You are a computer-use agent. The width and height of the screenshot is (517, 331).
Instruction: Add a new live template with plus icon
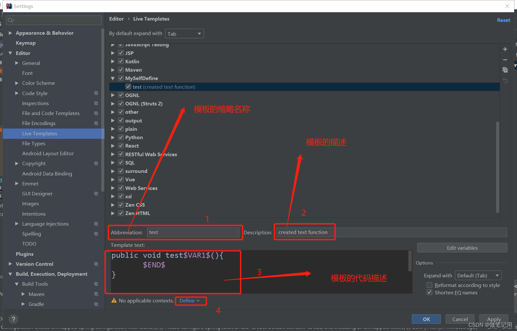tap(505, 49)
